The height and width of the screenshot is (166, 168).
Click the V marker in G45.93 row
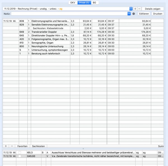[x=47, y=156]
